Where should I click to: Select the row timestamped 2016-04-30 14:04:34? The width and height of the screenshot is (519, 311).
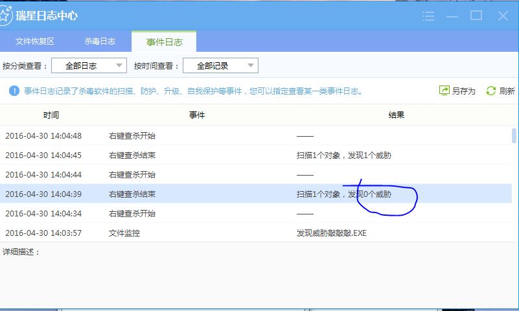(256, 213)
